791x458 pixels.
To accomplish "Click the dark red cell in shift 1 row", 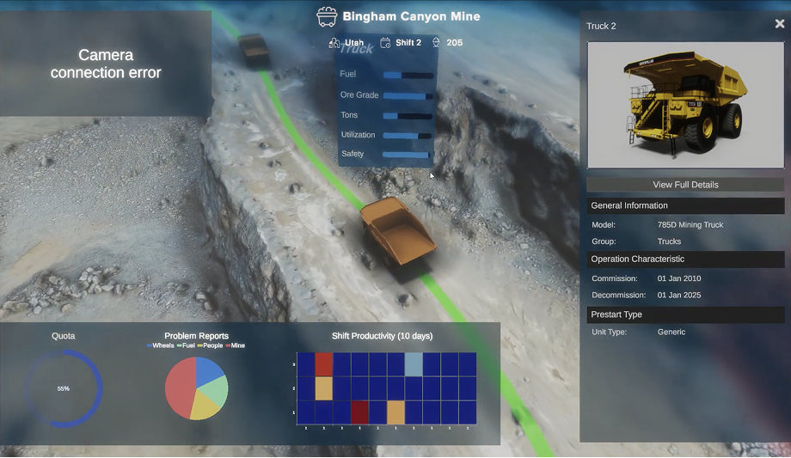I will point(359,412).
